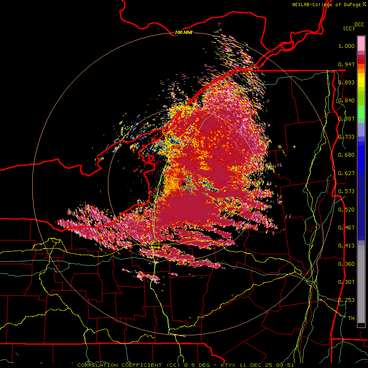Viewport: 368px width, 368px height.
Task: Click the 100 NMI range ring label
Action: pyautogui.click(x=184, y=32)
